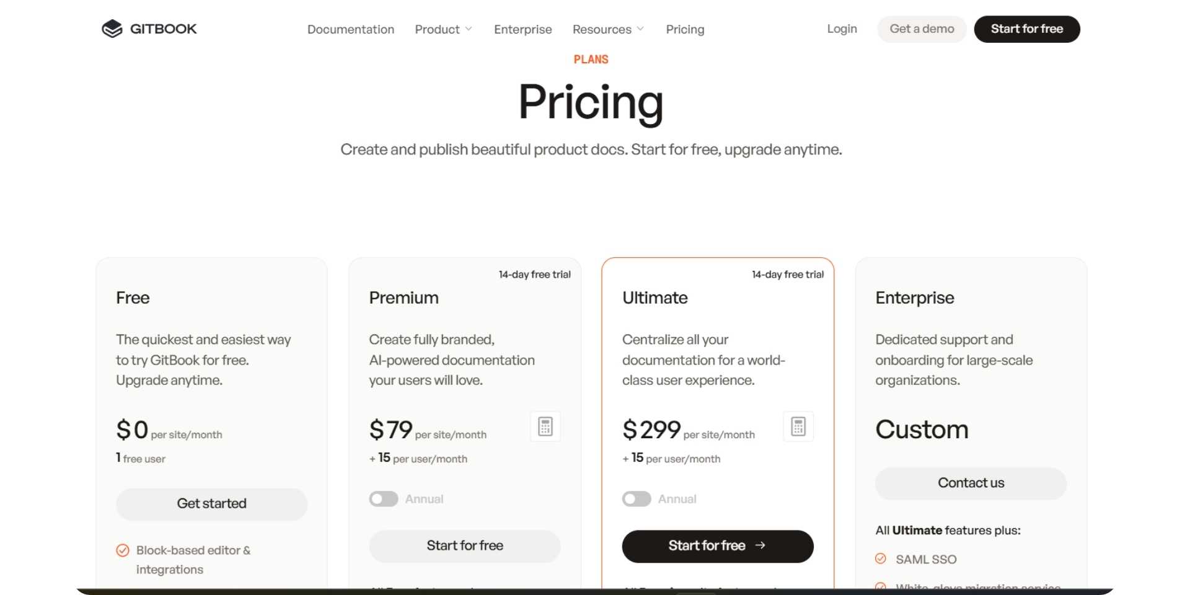The image size is (1190, 595).
Task: Expand the Product menu chevron
Action: tap(468, 29)
